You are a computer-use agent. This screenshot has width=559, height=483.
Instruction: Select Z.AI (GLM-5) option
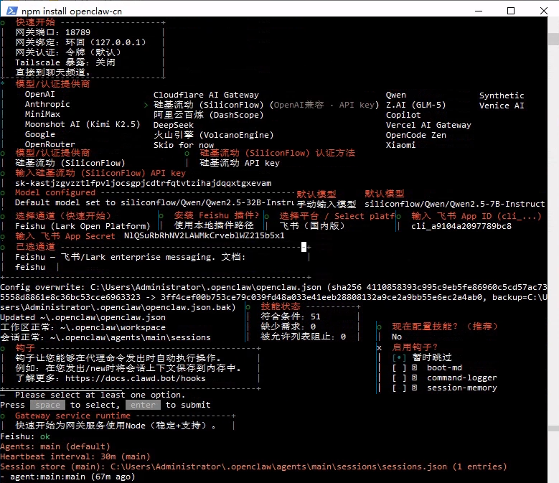pos(415,105)
